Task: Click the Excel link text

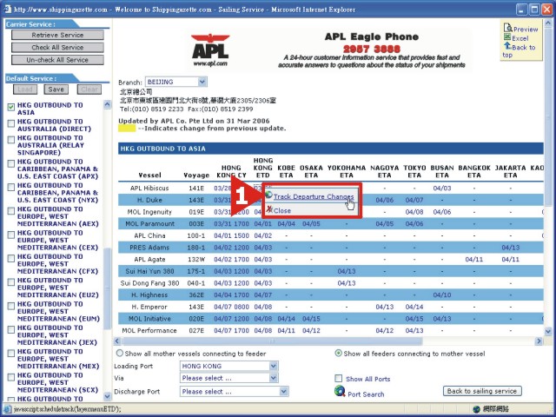Action: coord(520,38)
